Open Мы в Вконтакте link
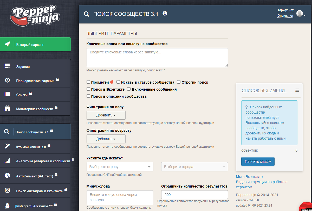 [249, 177]
